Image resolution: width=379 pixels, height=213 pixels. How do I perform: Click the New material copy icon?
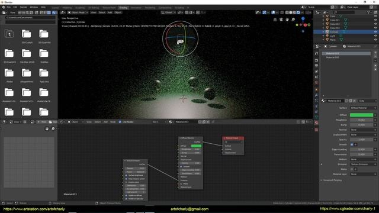tap(351, 101)
